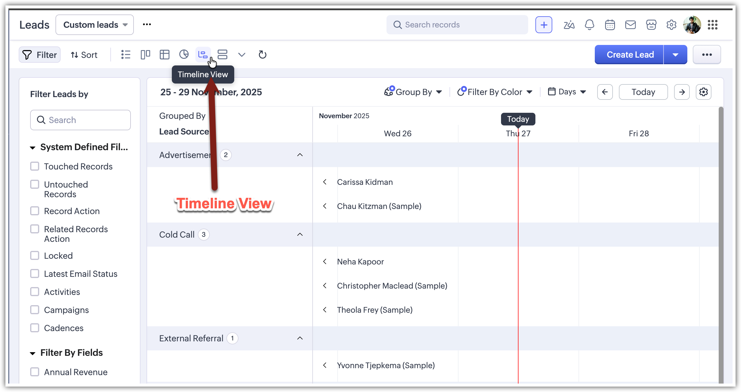Image resolution: width=741 pixels, height=392 pixels.
Task: Collapse the Cold Call group
Action: (300, 235)
